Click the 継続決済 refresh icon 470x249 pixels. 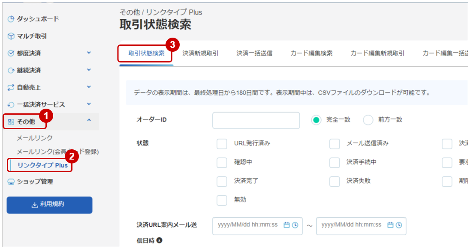pyautogui.click(x=11, y=71)
